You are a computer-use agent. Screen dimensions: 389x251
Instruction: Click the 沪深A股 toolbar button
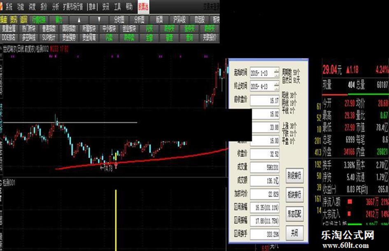[179, 20]
